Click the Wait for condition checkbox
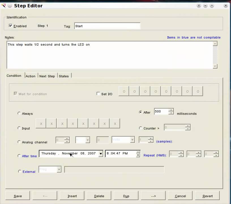 pyautogui.click(x=15, y=93)
